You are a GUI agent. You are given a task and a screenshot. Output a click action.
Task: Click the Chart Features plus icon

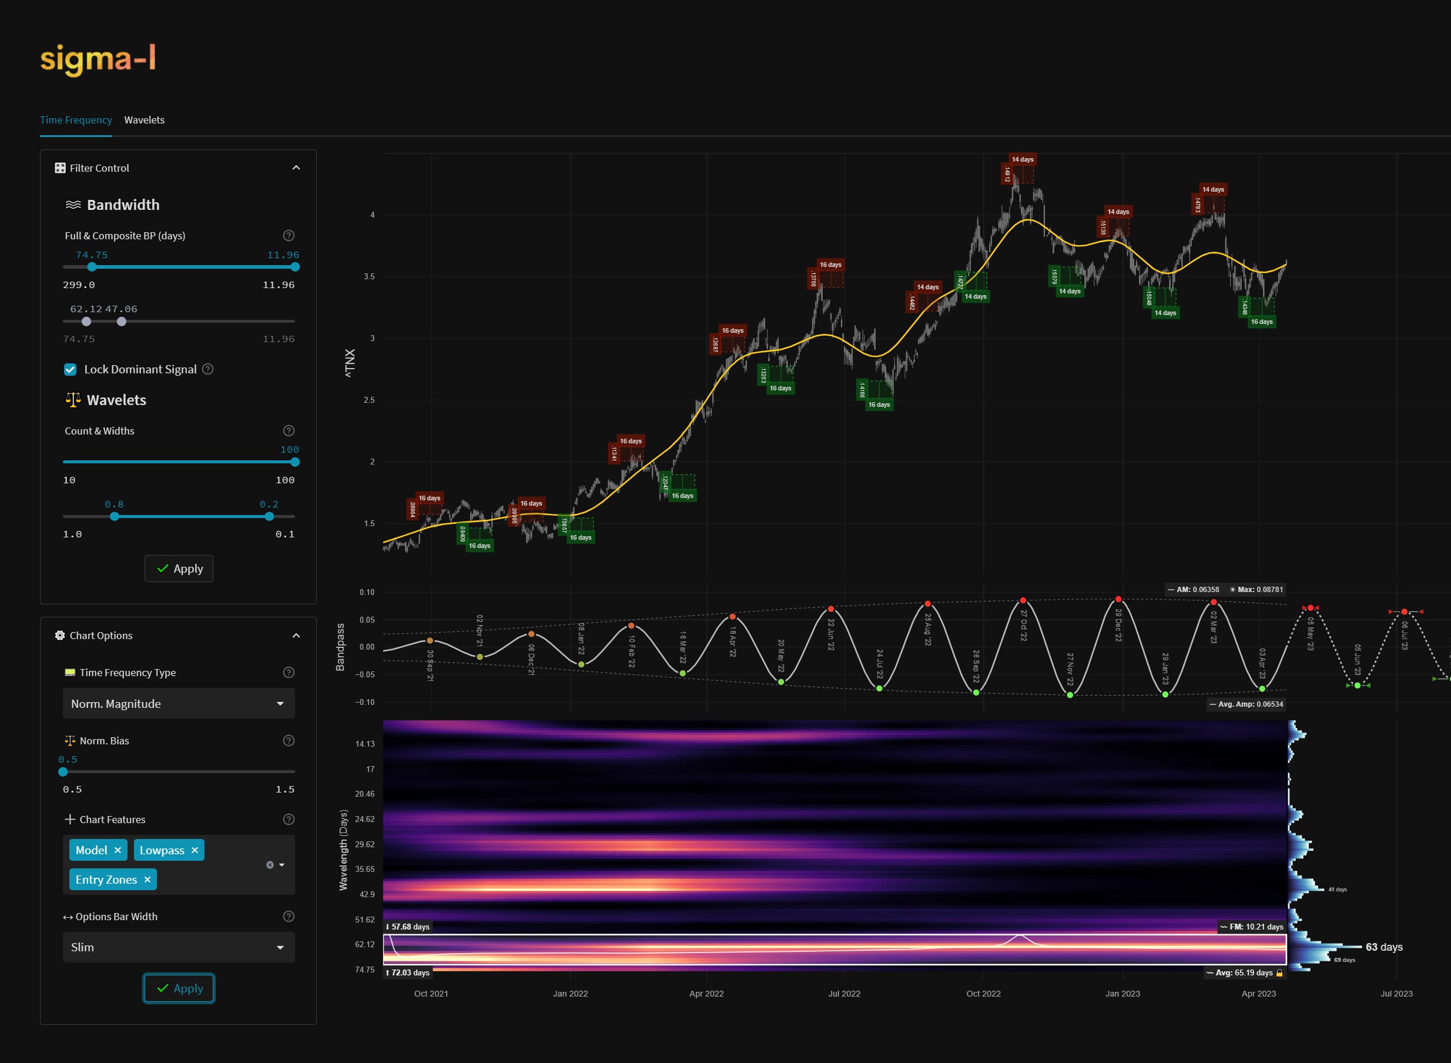70,819
